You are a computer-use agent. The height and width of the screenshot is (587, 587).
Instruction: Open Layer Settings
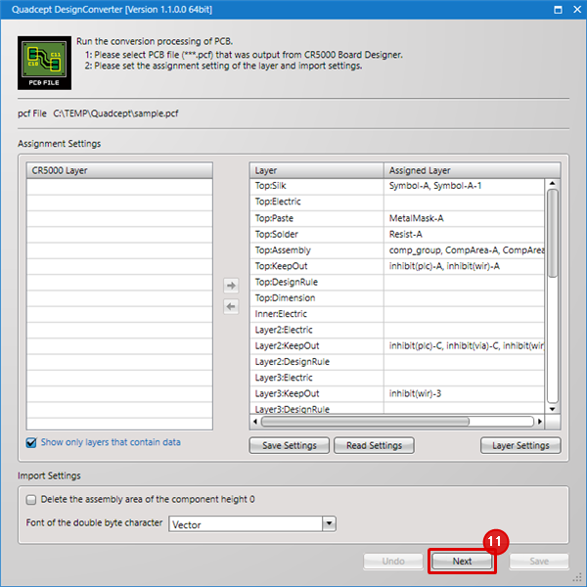pyautogui.click(x=520, y=445)
